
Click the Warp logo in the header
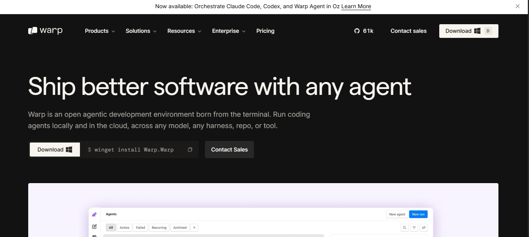click(x=45, y=31)
